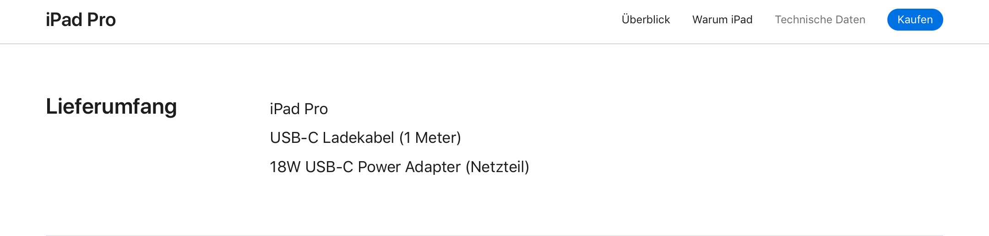Open the Überblick navigation link
989x236 pixels.
point(646,20)
